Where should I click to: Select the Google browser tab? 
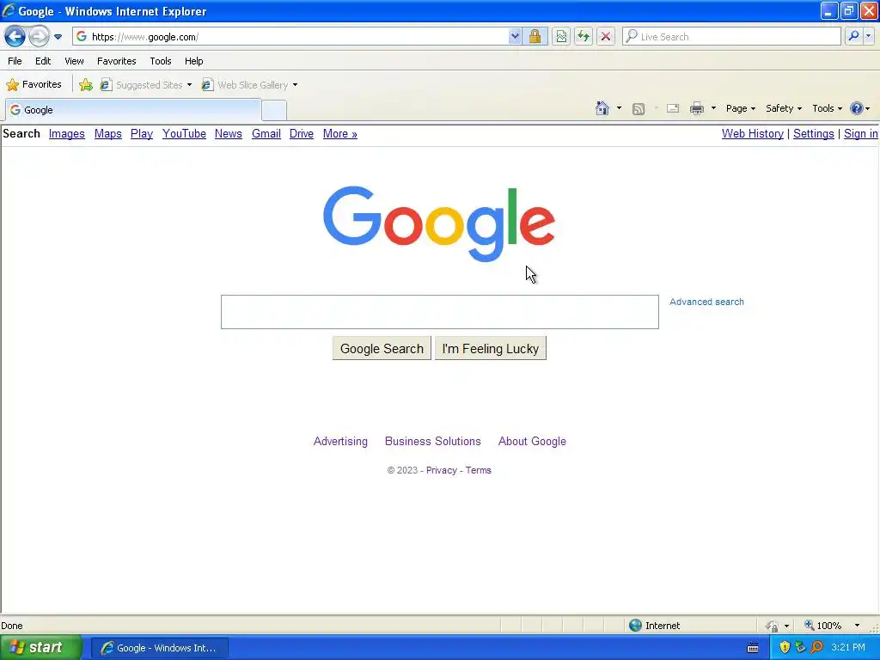133,110
